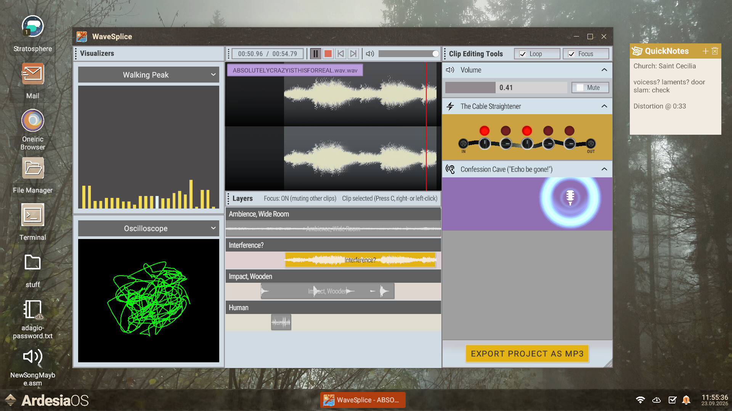Click the glowing microphone in Confession Cave
The image size is (732, 411).
[x=570, y=198]
